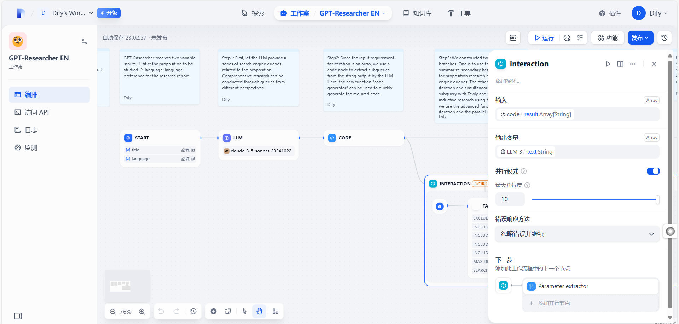Run the interaction node step
This screenshot has width=679, height=324.
pyautogui.click(x=608, y=64)
